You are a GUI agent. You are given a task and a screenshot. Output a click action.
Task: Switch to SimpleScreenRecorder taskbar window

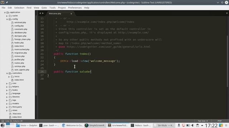click(96, 126)
